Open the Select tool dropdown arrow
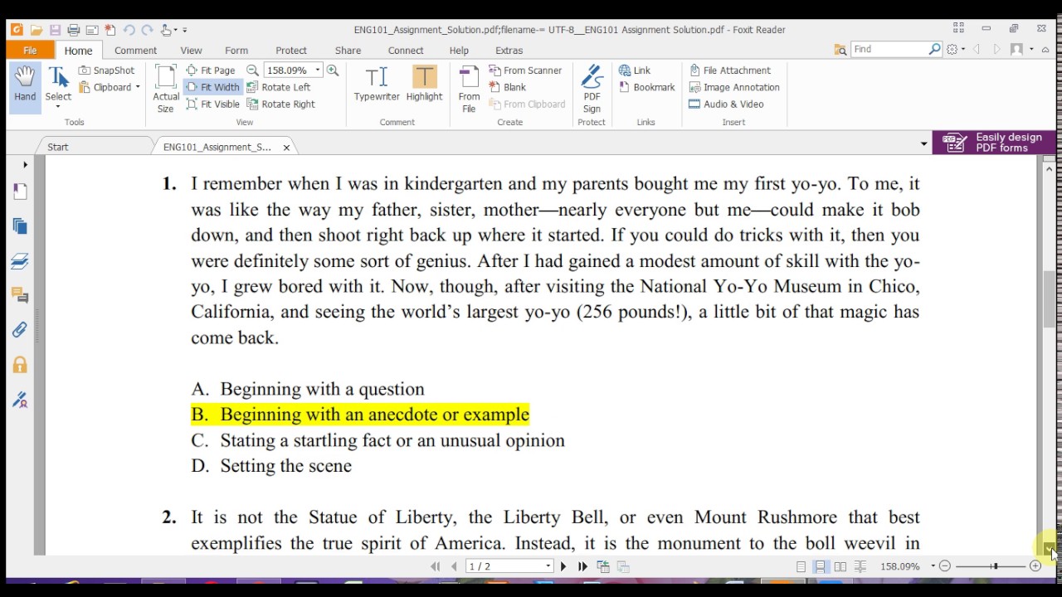The width and height of the screenshot is (1062, 597). 58,107
